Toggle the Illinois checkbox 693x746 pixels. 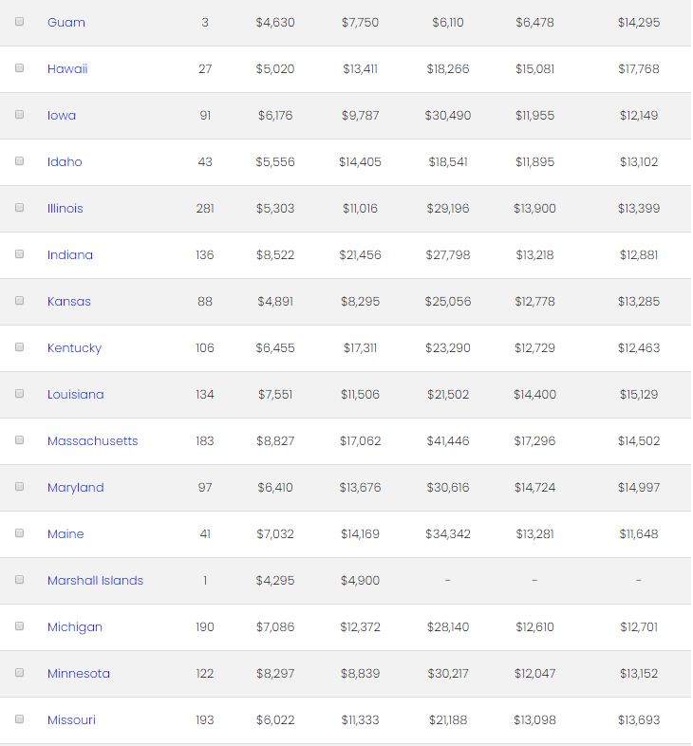point(19,207)
